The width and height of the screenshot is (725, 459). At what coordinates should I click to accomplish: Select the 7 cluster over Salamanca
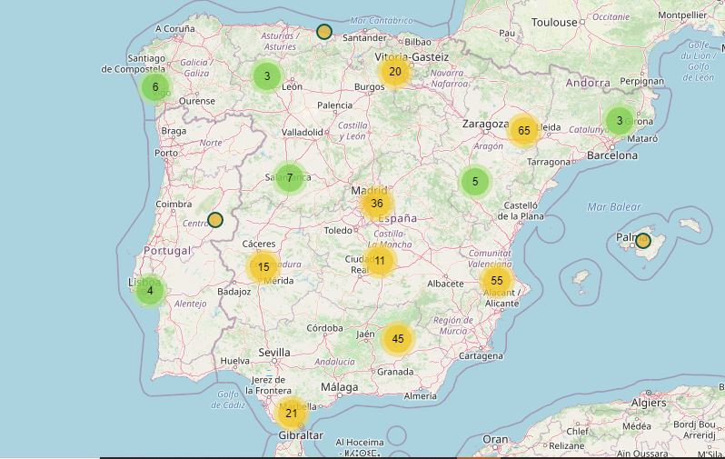pos(289,178)
